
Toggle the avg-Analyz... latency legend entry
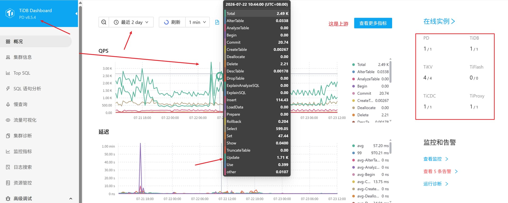tap(370, 167)
